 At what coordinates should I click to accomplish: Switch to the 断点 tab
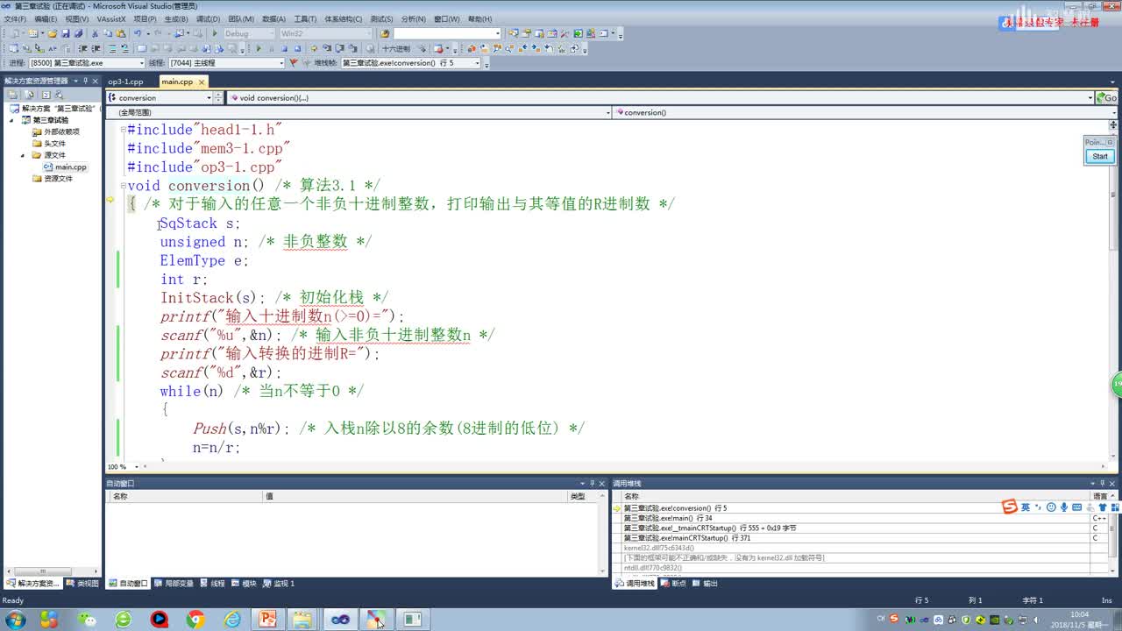tap(672, 583)
